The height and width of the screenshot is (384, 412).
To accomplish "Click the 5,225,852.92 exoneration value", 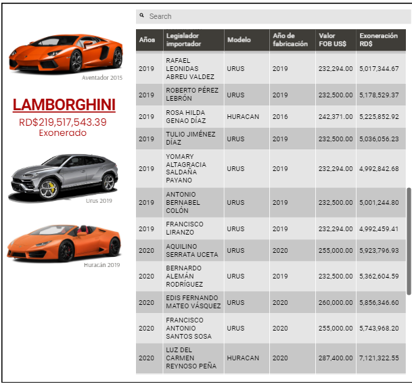I will tap(379, 116).
